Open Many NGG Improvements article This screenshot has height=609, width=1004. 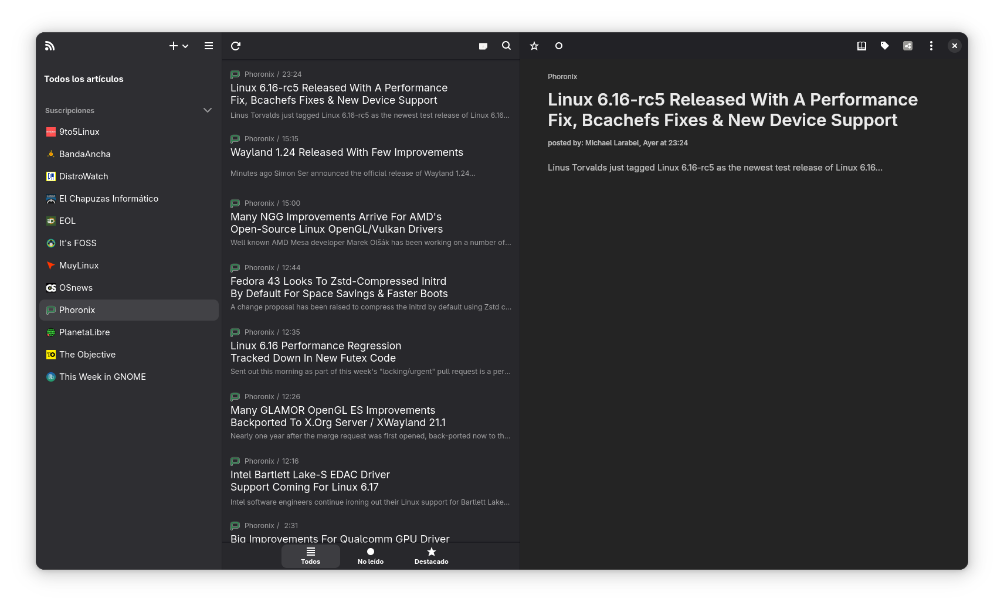point(371,223)
